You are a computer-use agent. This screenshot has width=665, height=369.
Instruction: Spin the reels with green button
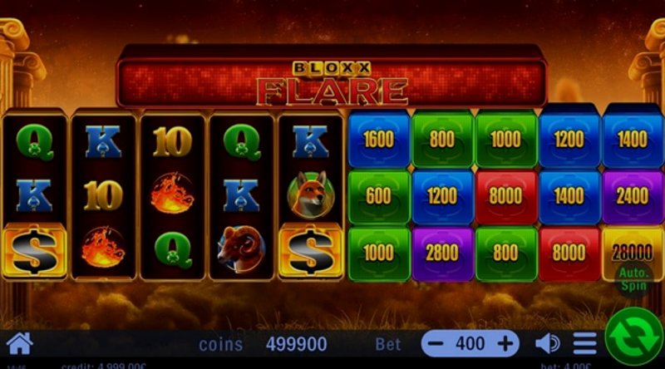[x=633, y=337]
